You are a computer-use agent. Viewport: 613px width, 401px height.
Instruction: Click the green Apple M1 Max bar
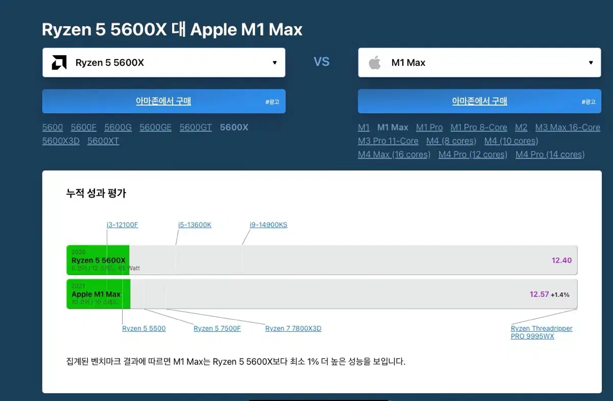tap(99, 294)
